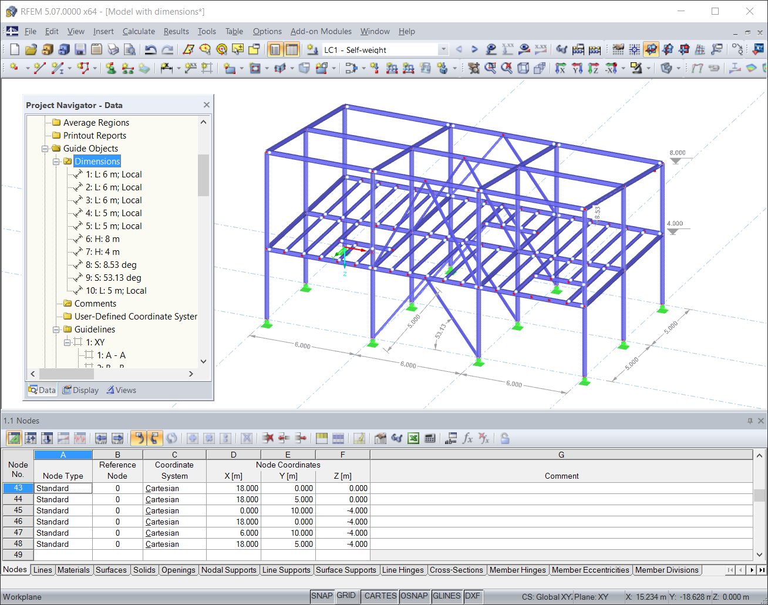Toggle the table display button
This screenshot has width=768, height=605.
tap(291, 50)
